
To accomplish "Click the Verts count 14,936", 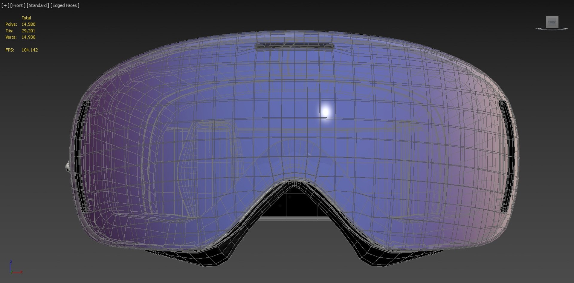I will tap(28, 37).
